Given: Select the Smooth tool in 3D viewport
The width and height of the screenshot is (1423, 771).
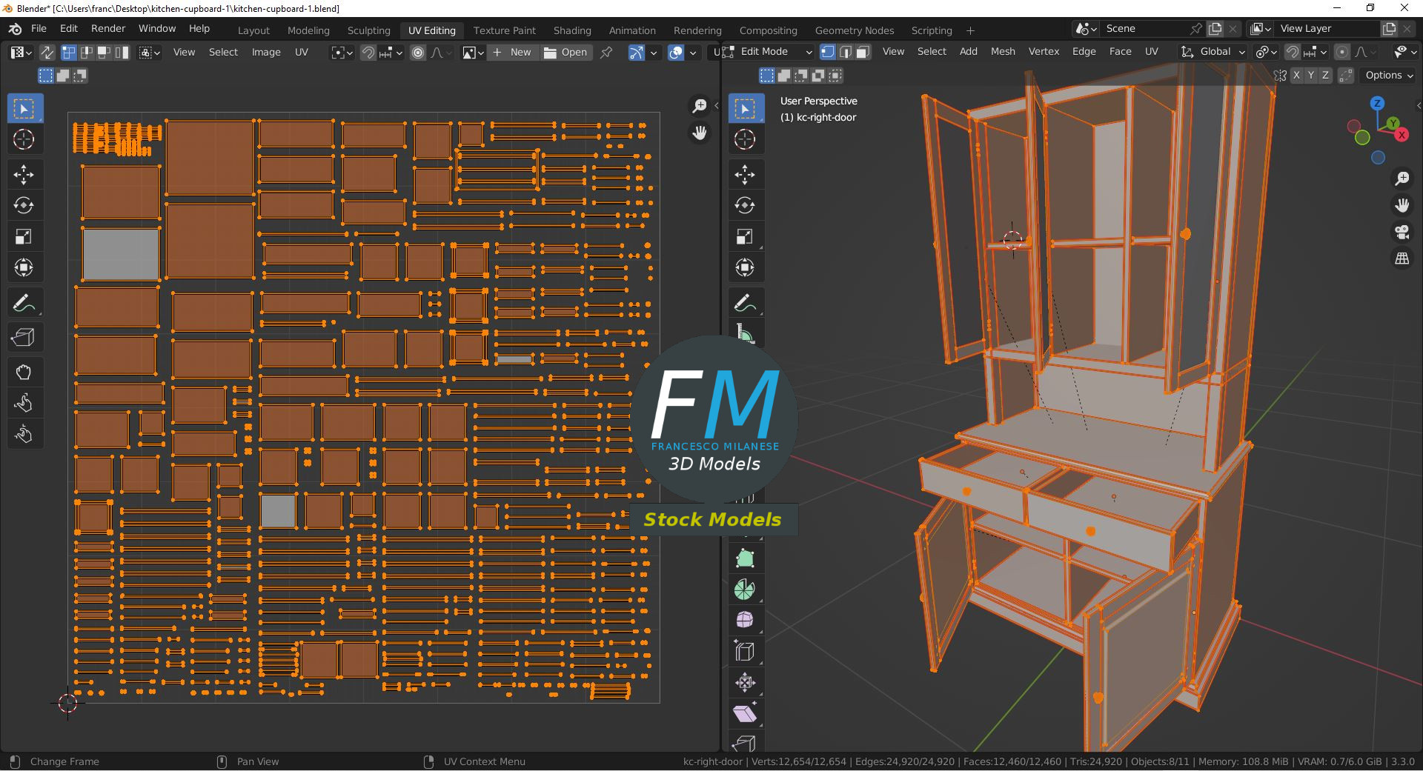Looking at the screenshot, I should (x=745, y=620).
